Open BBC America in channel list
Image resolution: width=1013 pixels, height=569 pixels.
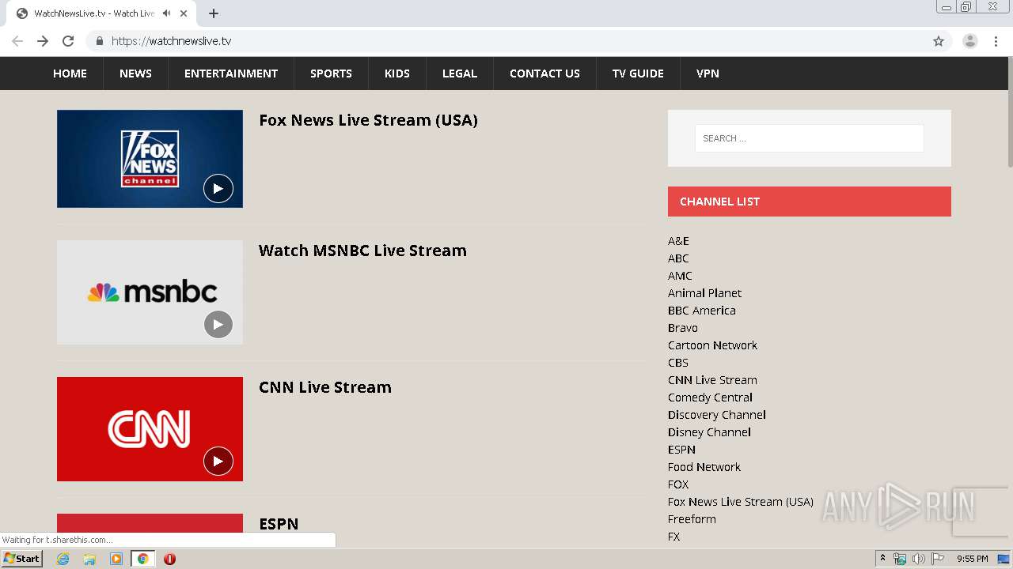coord(702,311)
